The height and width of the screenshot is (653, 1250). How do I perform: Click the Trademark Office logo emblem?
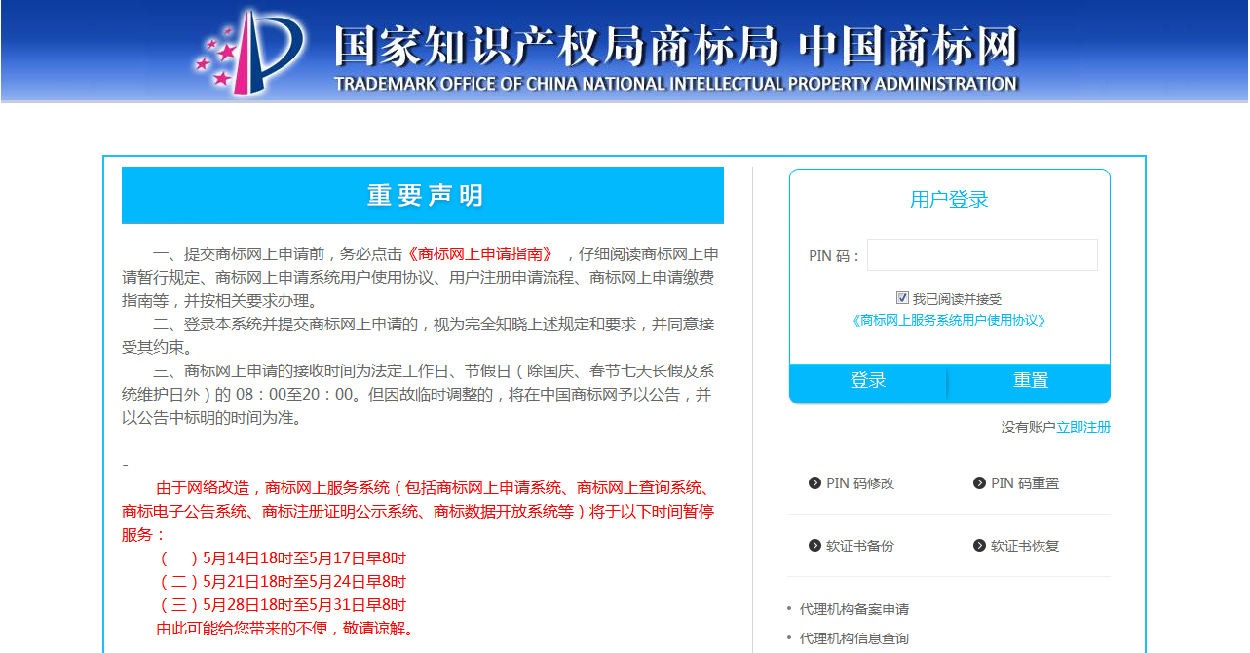249,51
